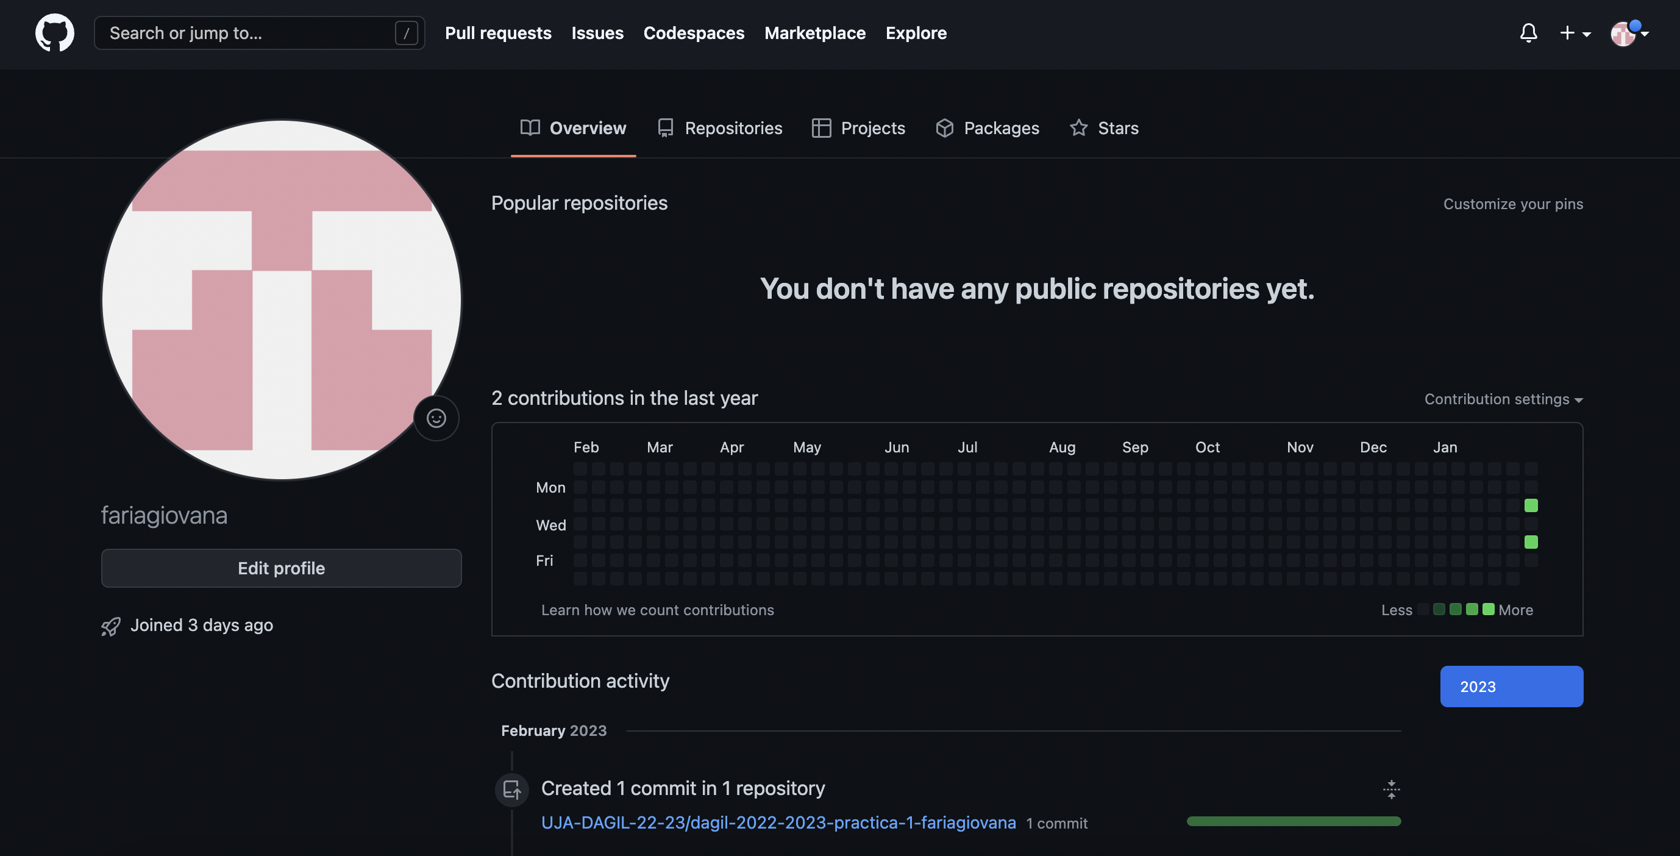Go to Marketplace in the top navigation

tap(814, 33)
